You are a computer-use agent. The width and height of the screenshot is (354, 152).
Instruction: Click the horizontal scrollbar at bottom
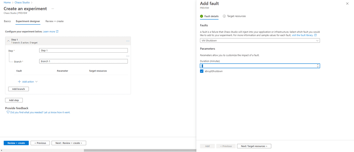[x=140, y=150]
